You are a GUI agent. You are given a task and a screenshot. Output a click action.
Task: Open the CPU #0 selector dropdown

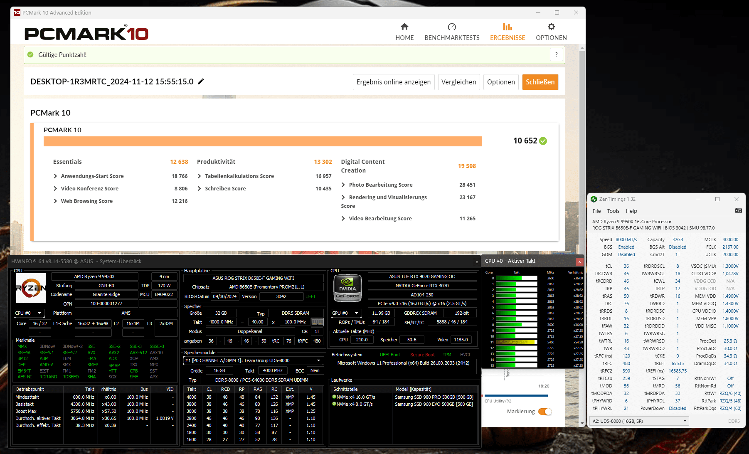(x=29, y=313)
